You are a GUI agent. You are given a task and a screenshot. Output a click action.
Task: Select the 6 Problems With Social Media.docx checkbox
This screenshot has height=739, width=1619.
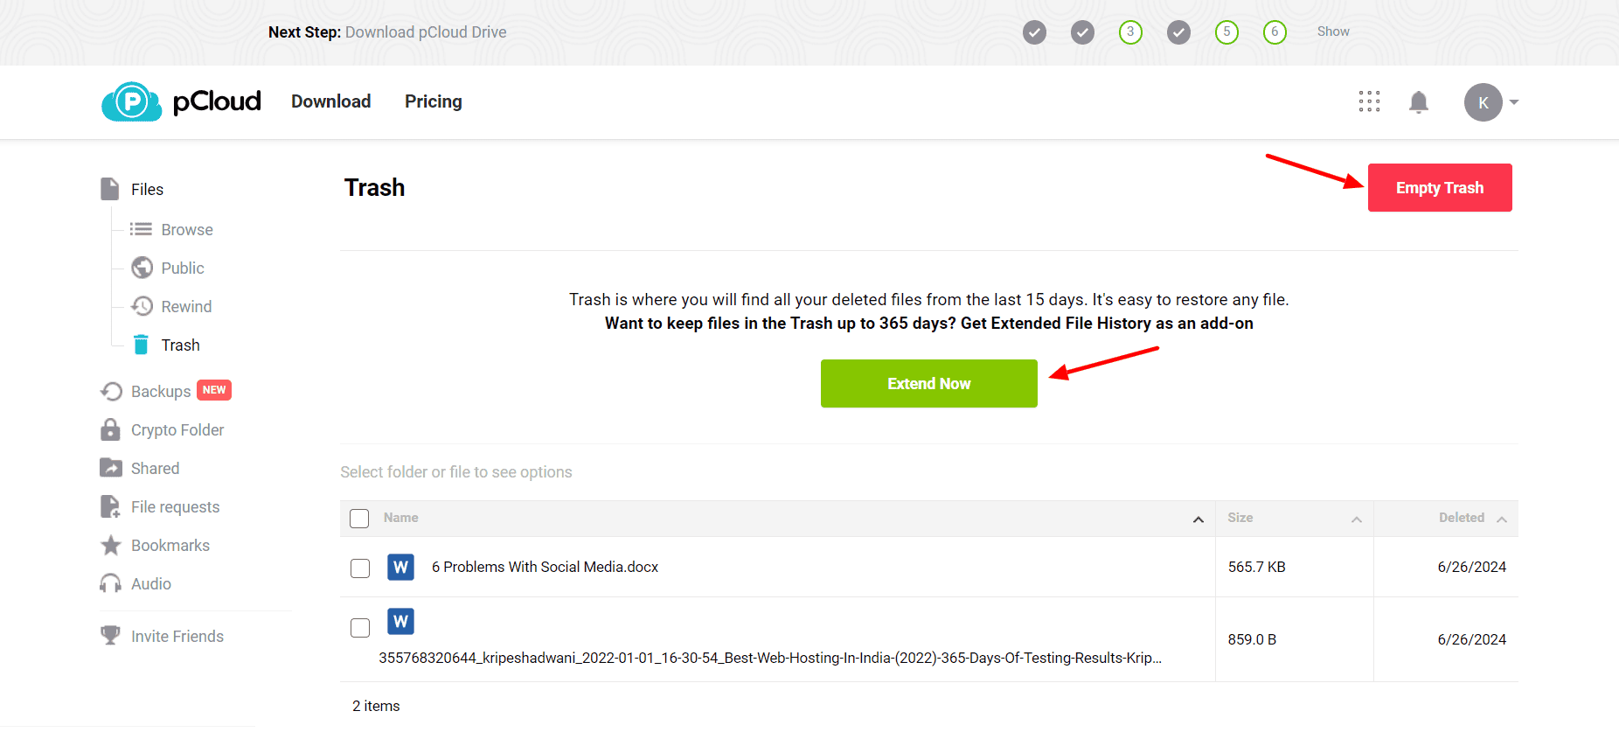click(x=360, y=568)
